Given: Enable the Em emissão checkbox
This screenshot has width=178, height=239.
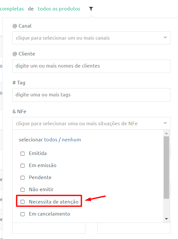Looking at the screenshot, I should pyautogui.click(x=23, y=165).
